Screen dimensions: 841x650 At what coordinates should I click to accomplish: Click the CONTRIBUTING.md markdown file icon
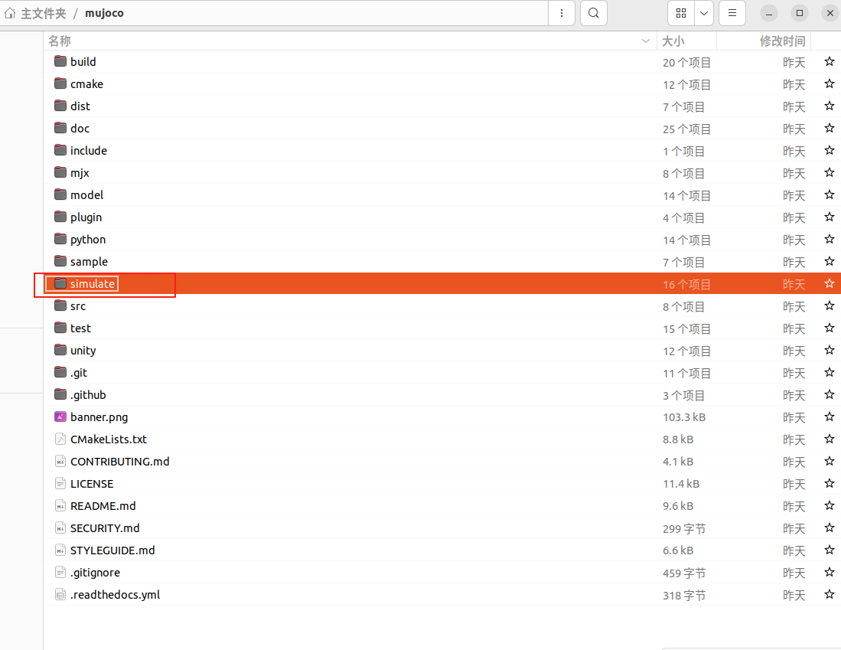[x=60, y=461]
